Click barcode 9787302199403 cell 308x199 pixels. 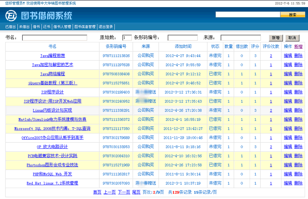point(116,92)
